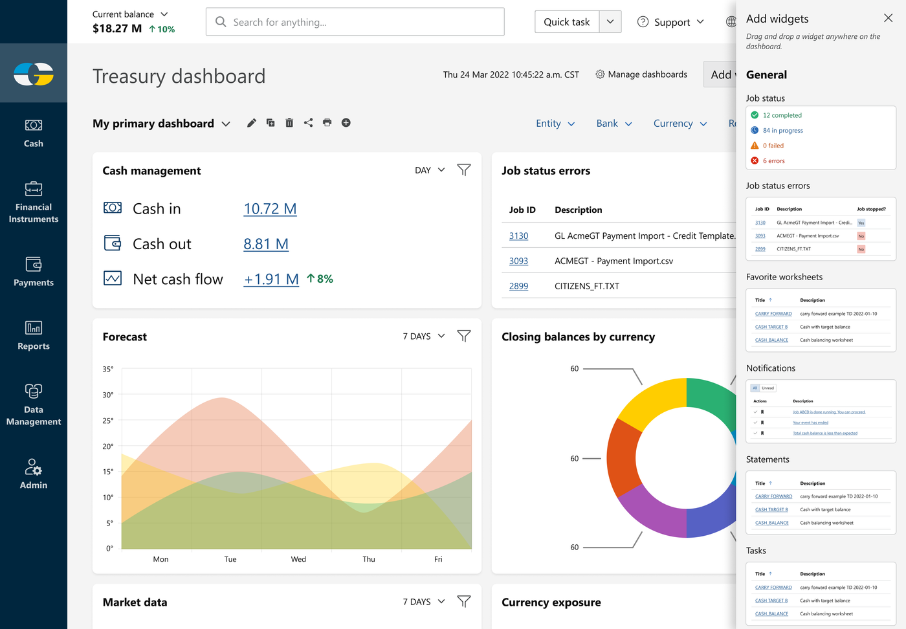Select the edit pencil icon for the dashboard

coord(251,122)
